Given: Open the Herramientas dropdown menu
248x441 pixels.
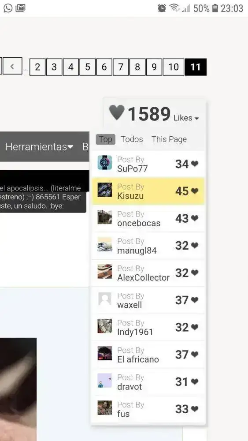Looking at the screenshot, I should 39,146.
